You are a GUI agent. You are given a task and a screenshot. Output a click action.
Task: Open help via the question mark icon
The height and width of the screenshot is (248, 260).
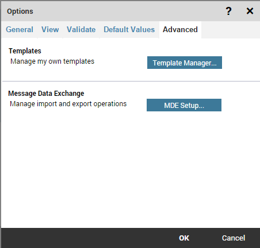228,11
